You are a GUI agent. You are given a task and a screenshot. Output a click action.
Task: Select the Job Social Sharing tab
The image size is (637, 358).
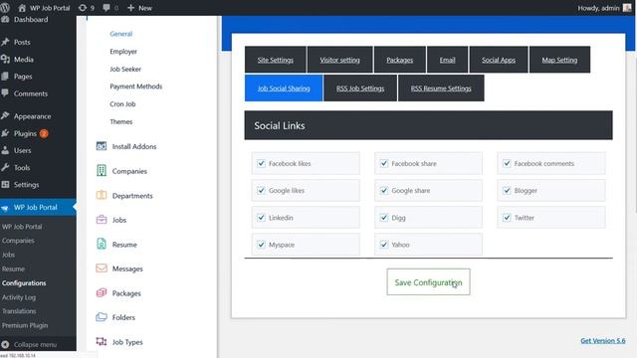pos(284,89)
